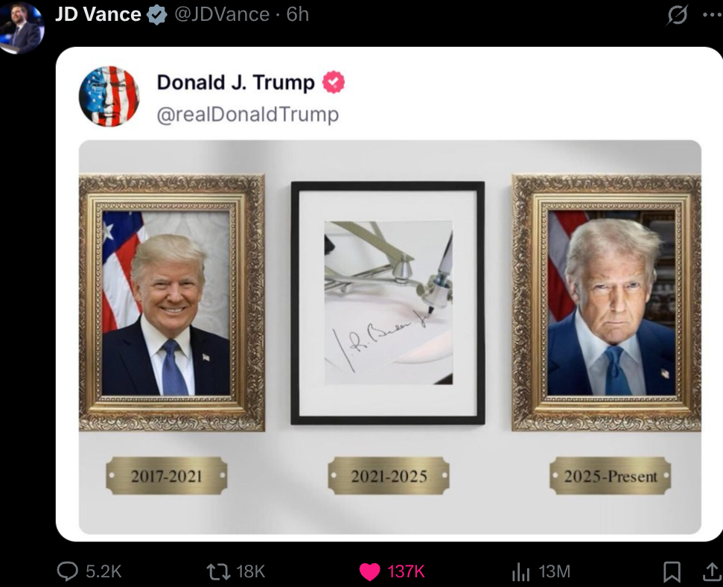
Task: Open the framed autopen signature picture
Action: pyautogui.click(x=388, y=302)
